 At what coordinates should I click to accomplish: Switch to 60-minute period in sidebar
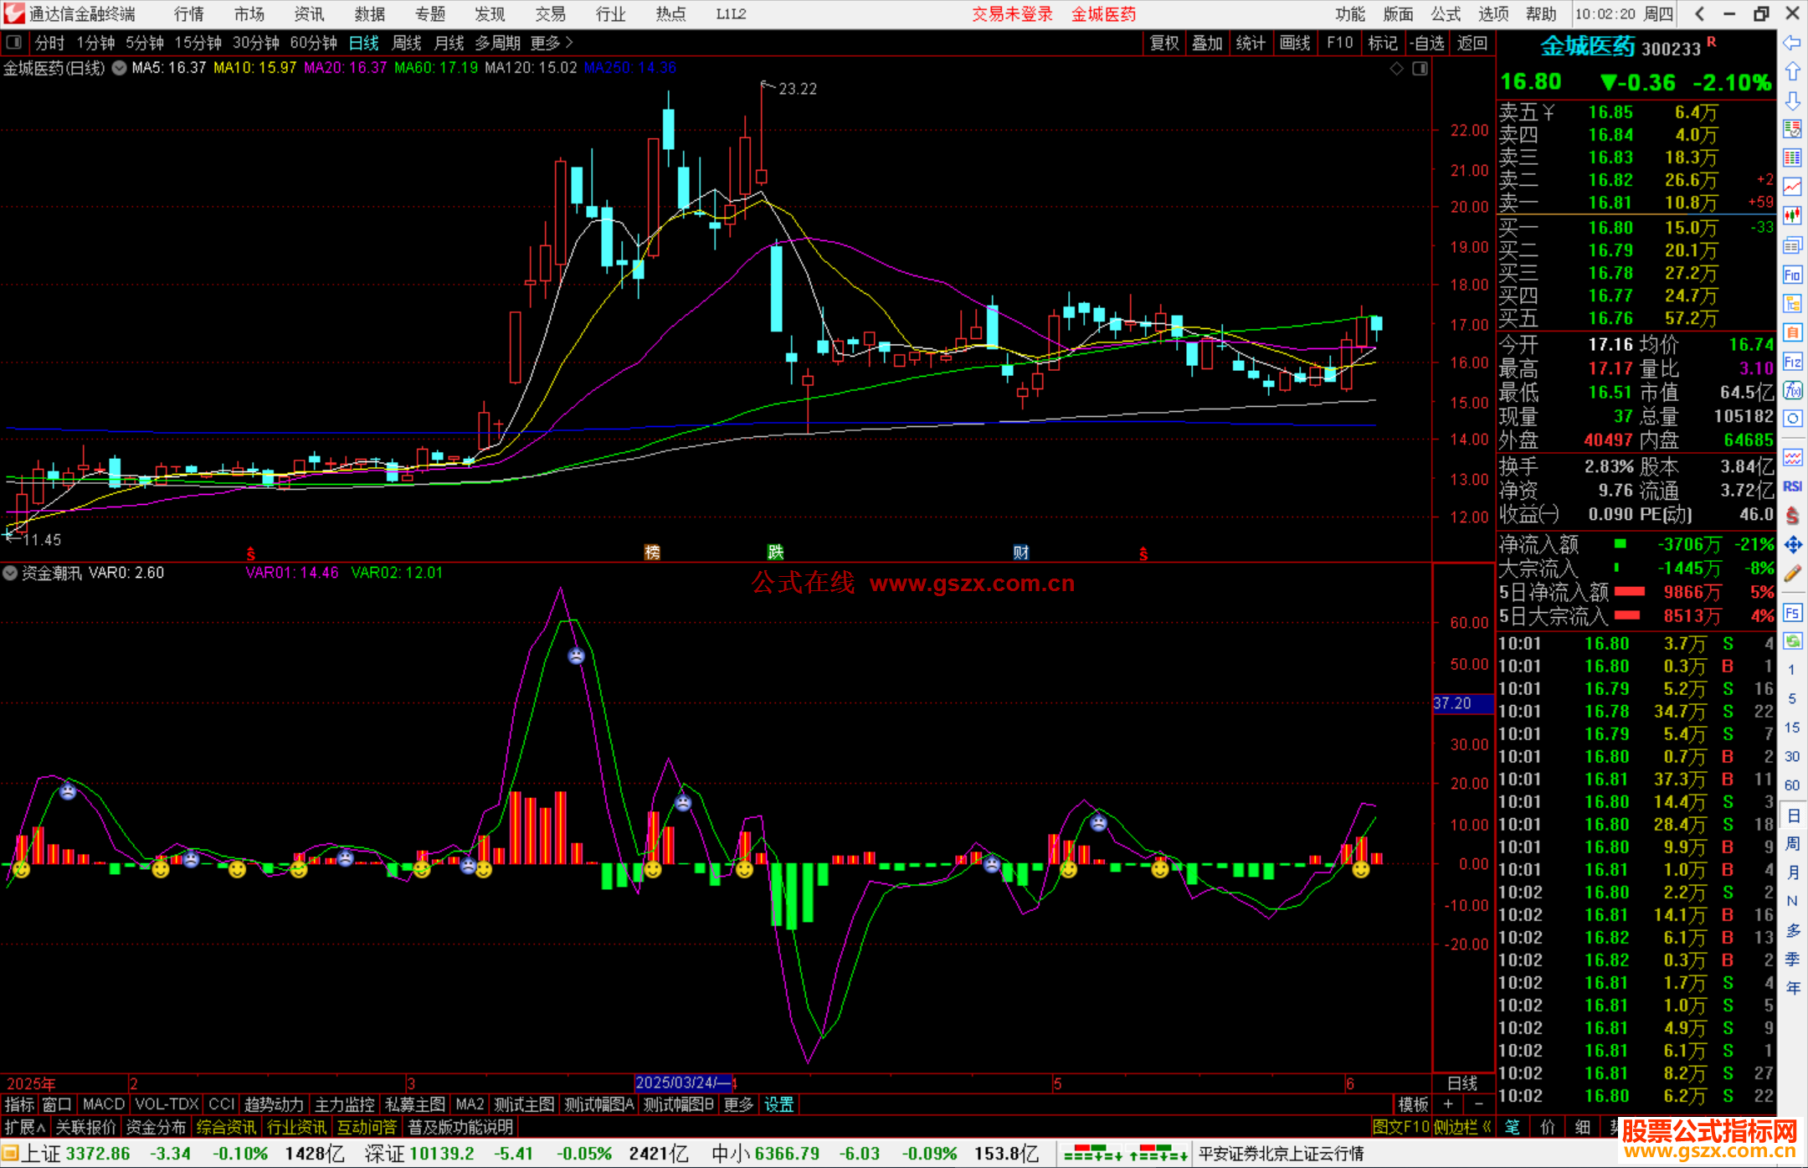click(1792, 785)
